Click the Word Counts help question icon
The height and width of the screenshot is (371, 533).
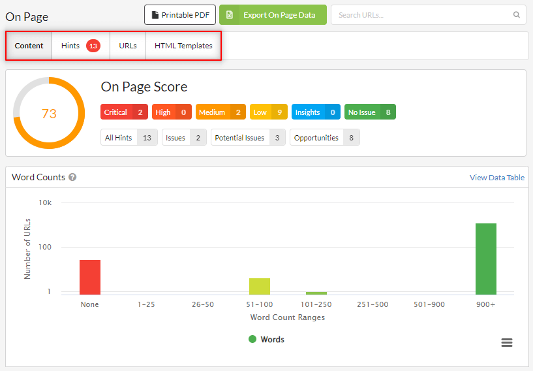(x=72, y=177)
